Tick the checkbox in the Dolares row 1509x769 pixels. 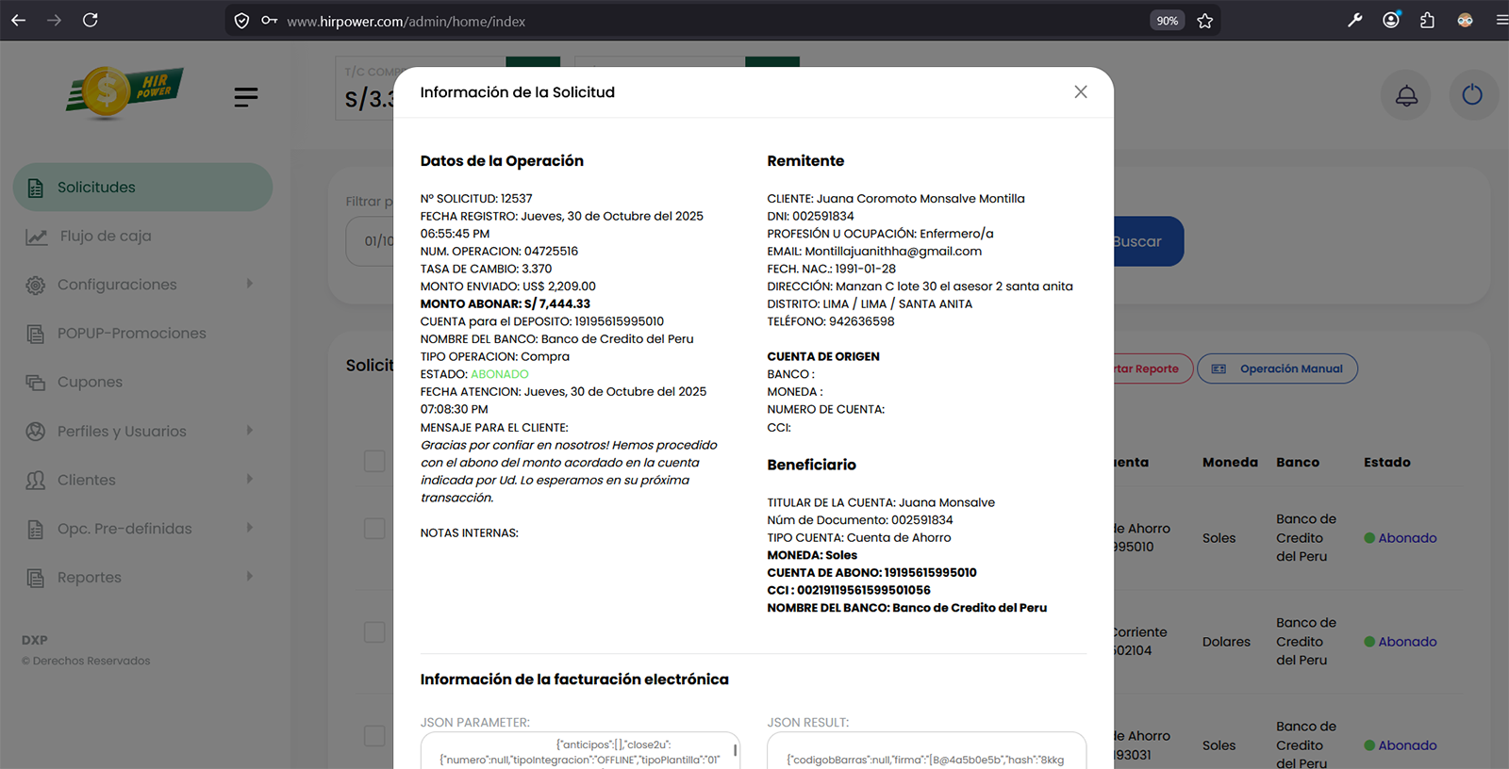[374, 632]
